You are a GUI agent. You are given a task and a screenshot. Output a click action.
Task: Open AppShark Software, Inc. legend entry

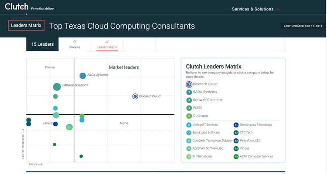click(208, 148)
